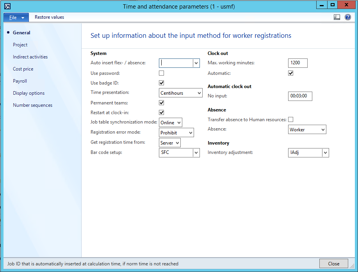Viewport: 358px width, 272px height.
Task: Click the resize grip at window corner
Action: click(353, 267)
